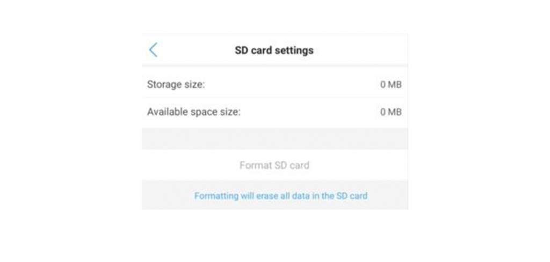The height and width of the screenshot is (262, 550).
Task: Click the Storage size 0 MB value
Action: (390, 85)
